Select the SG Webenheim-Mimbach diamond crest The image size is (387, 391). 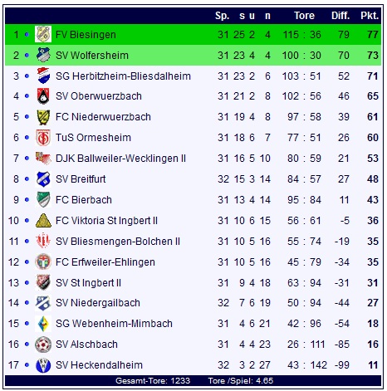[43, 324]
